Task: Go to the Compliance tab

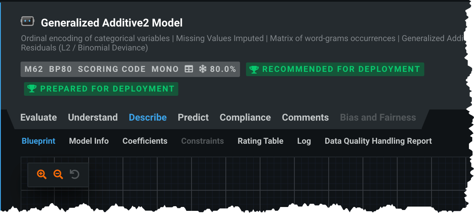Action: pos(245,118)
